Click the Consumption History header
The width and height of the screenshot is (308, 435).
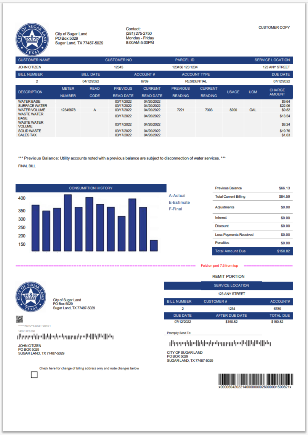[91, 188]
